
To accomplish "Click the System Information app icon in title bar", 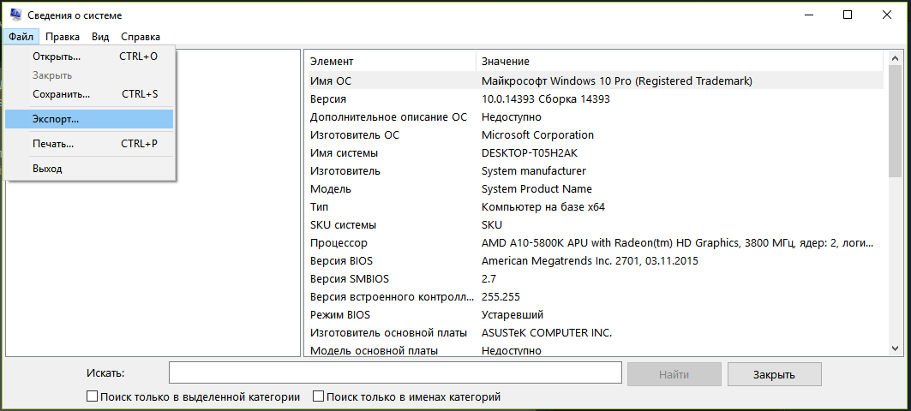I will point(16,15).
